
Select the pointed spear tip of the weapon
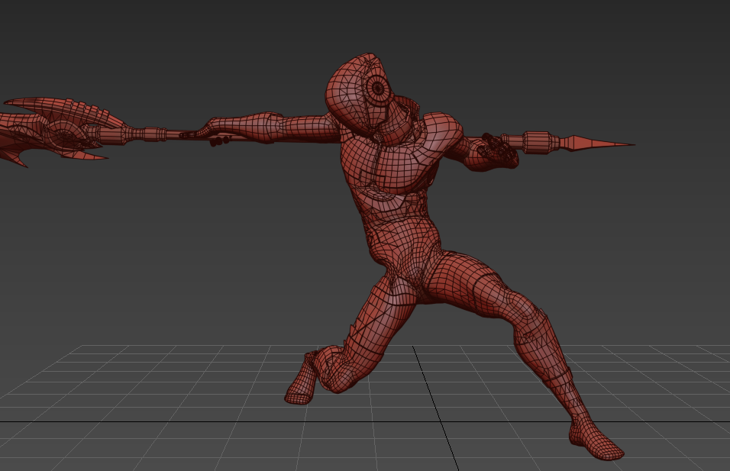click(x=600, y=144)
